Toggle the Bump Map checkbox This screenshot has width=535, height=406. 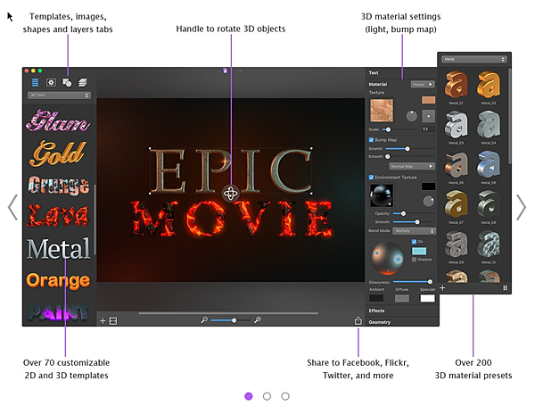pos(371,140)
